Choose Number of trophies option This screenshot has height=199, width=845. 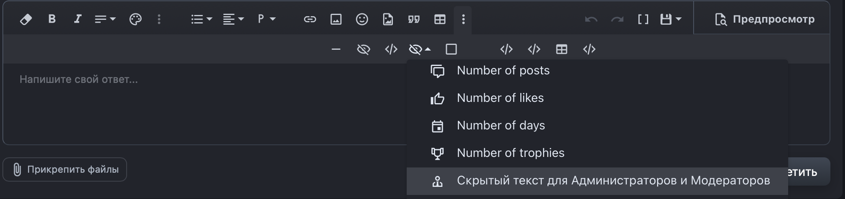510,153
